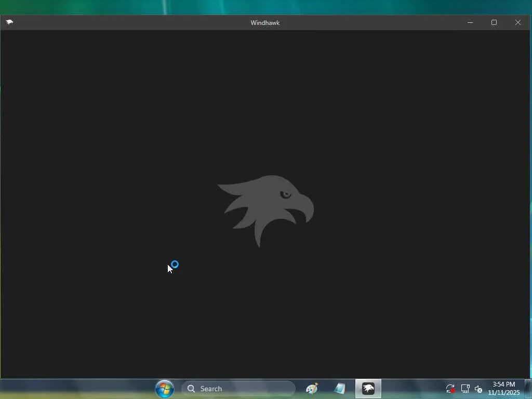Maximize the Windhawk window

494,22
